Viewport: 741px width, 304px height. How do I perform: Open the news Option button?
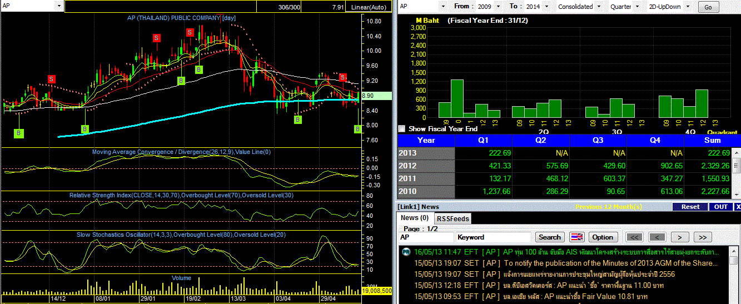(x=603, y=237)
